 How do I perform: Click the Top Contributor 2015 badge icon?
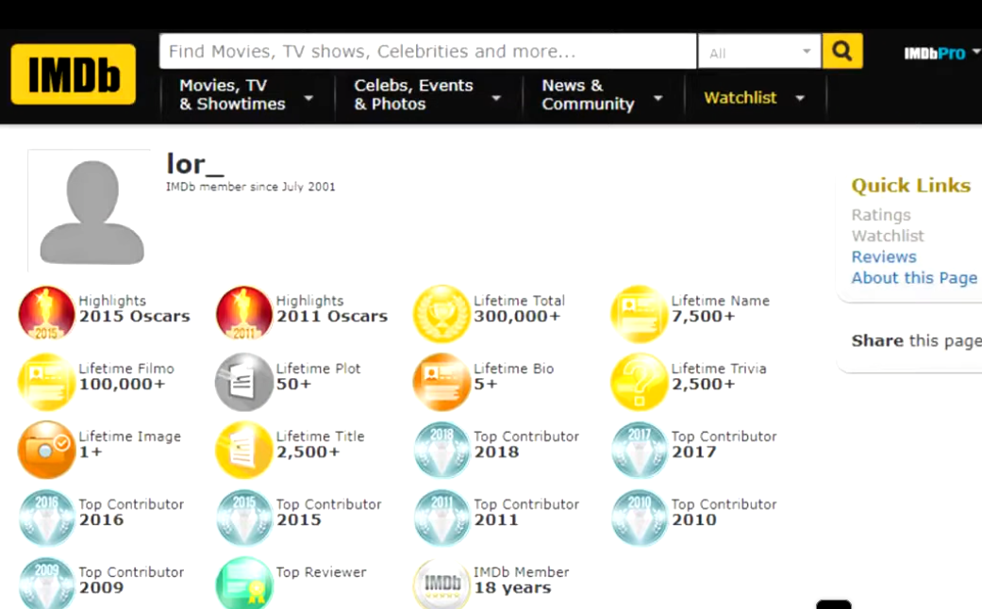(x=244, y=517)
